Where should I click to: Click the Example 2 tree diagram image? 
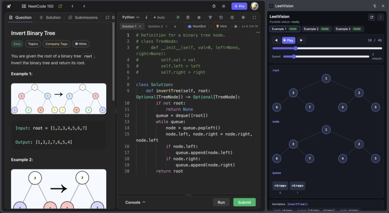point(58,189)
